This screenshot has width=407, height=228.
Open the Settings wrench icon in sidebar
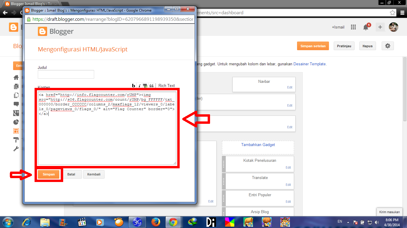(x=16, y=149)
